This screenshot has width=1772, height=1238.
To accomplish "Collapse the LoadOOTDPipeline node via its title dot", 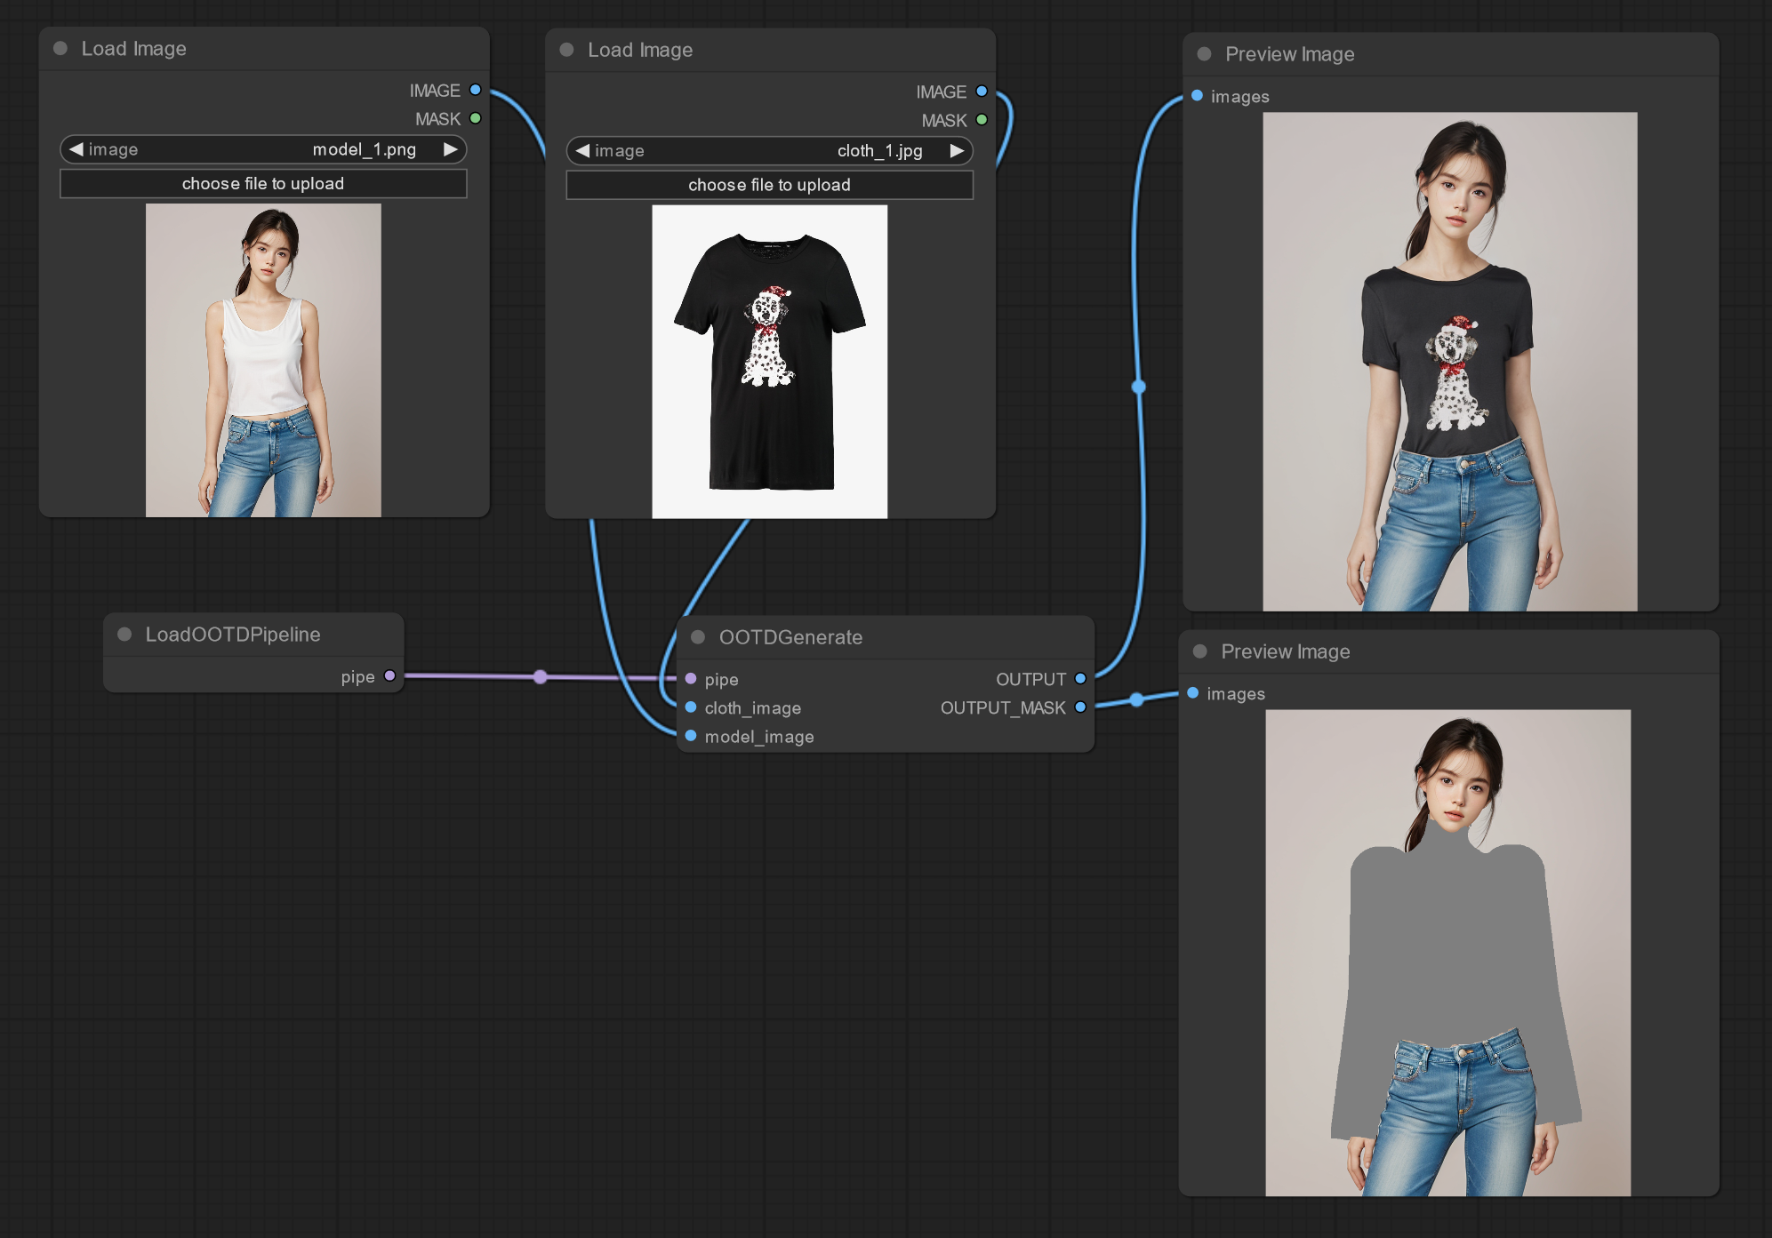I will pos(124,635).
